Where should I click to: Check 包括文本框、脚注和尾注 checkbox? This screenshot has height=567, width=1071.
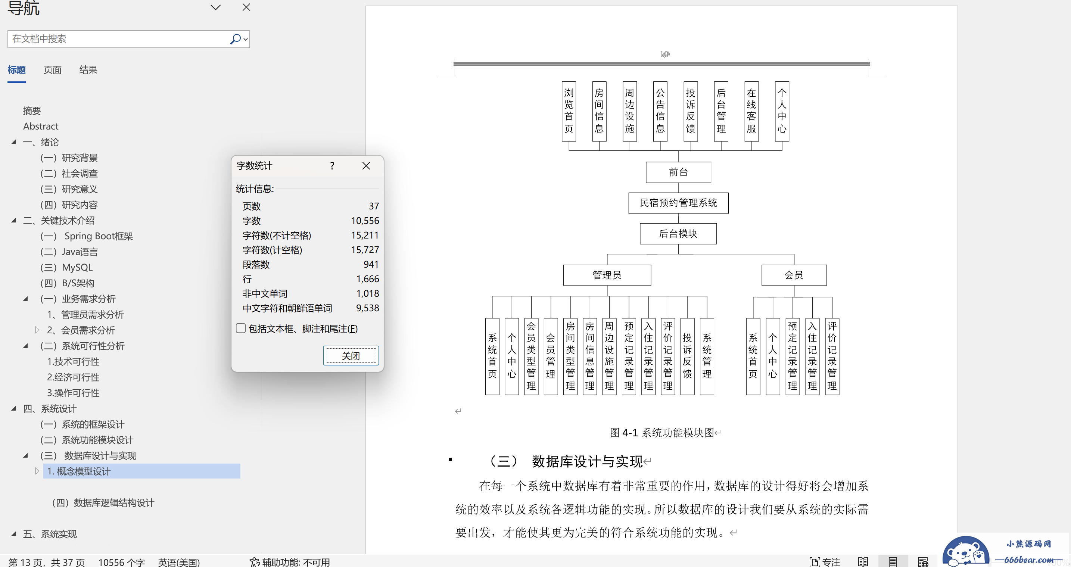click(241, 328)
